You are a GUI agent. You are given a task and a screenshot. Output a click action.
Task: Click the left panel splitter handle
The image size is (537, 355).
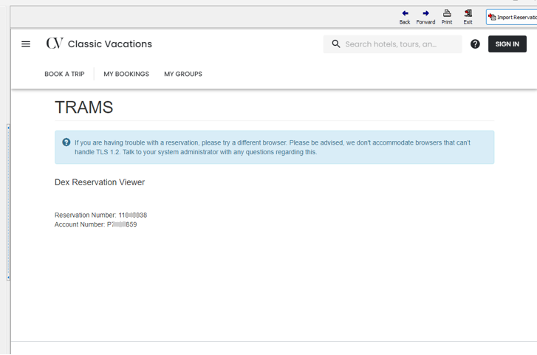(8, 202)
